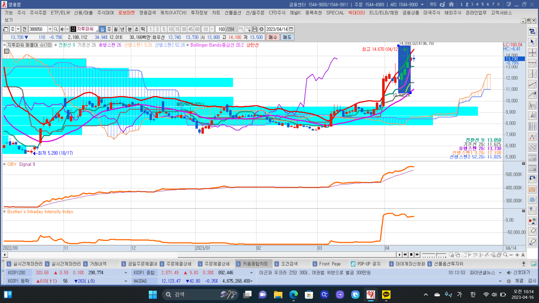Image resolution: width=539 pixels, height=303 pixels.
Task: Switch chart to minute (분) period
Action: click(130, 29)
